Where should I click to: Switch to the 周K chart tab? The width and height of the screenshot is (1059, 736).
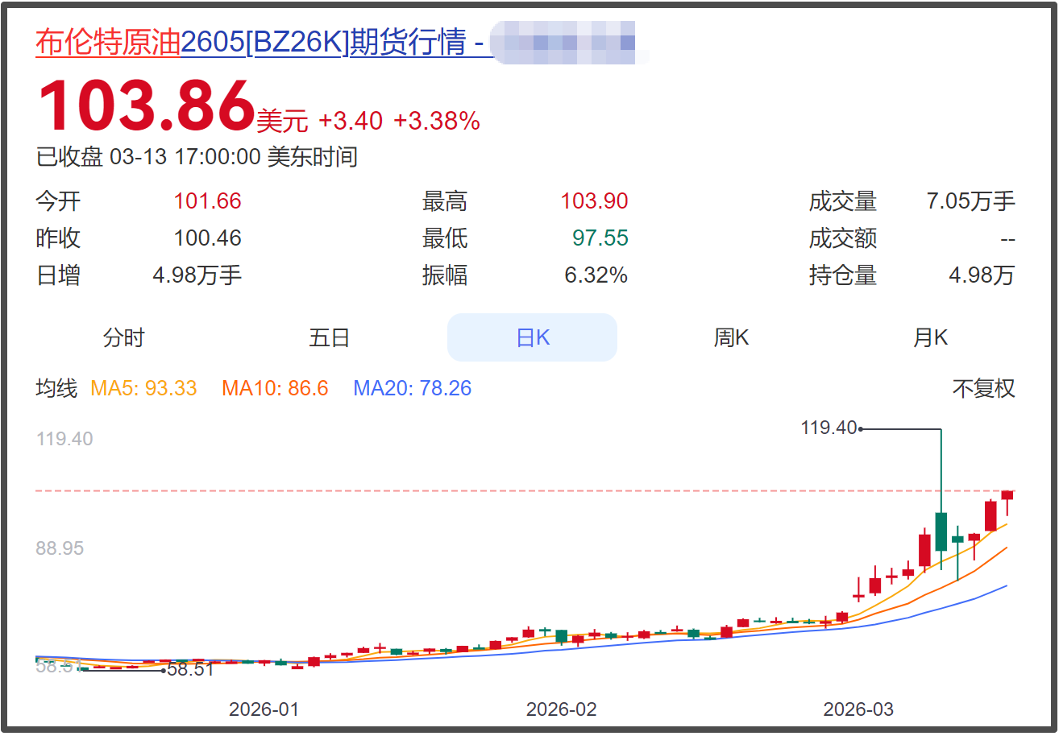731,337
